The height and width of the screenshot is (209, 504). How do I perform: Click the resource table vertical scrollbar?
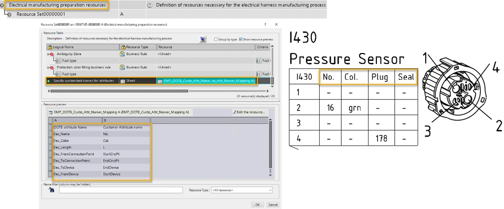272,81
